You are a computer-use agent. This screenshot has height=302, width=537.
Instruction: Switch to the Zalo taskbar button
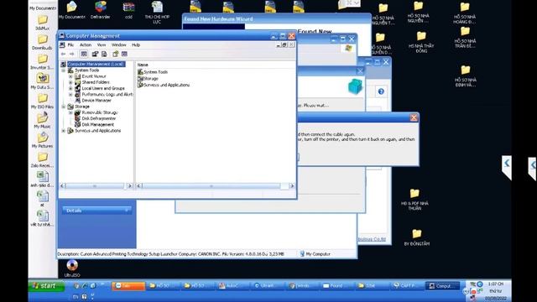[128, 285]
